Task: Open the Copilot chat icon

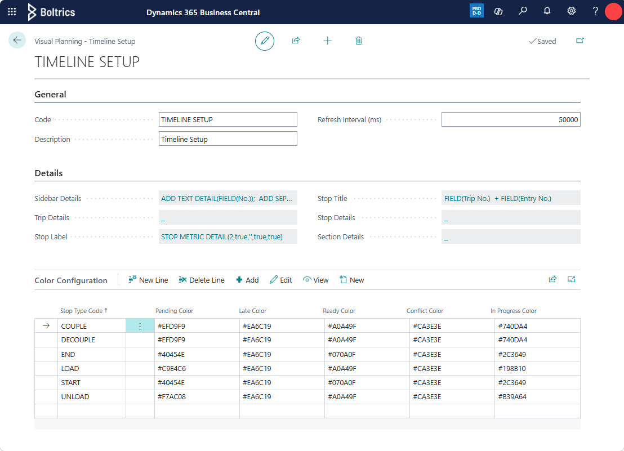Action: tap(498, 11)
